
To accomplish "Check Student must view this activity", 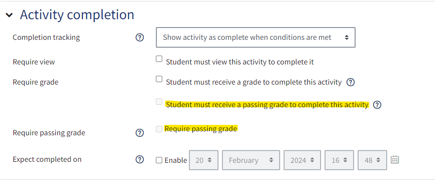I will click(159, 59).
